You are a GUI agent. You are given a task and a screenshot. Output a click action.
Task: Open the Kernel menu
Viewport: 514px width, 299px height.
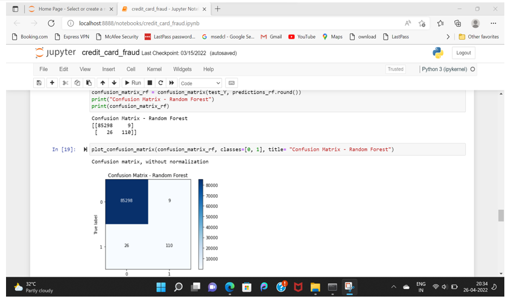154,69
